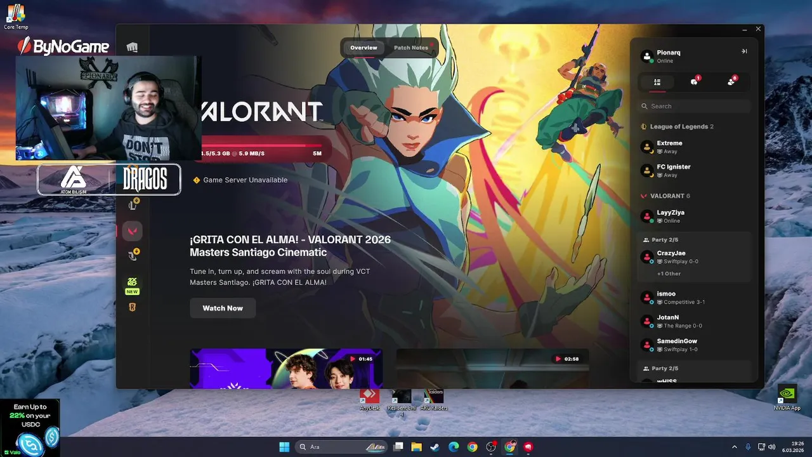
Task: Play the 01:45 video thumbnail
Action: 286,368
